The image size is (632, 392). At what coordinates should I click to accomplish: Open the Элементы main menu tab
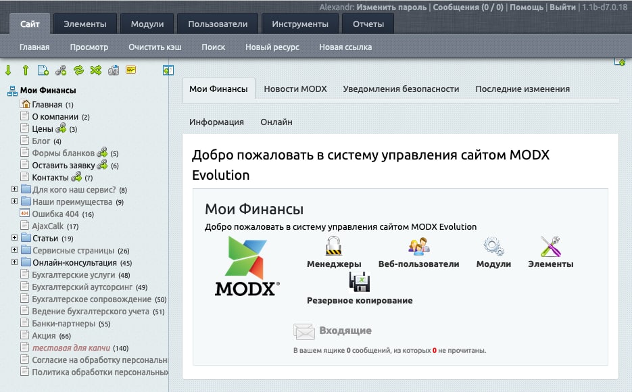pos(85,24)
